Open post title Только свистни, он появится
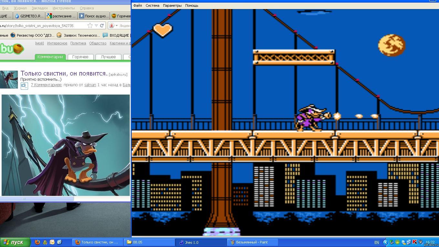Screen dimensions: 439x247 coord(64,73)
